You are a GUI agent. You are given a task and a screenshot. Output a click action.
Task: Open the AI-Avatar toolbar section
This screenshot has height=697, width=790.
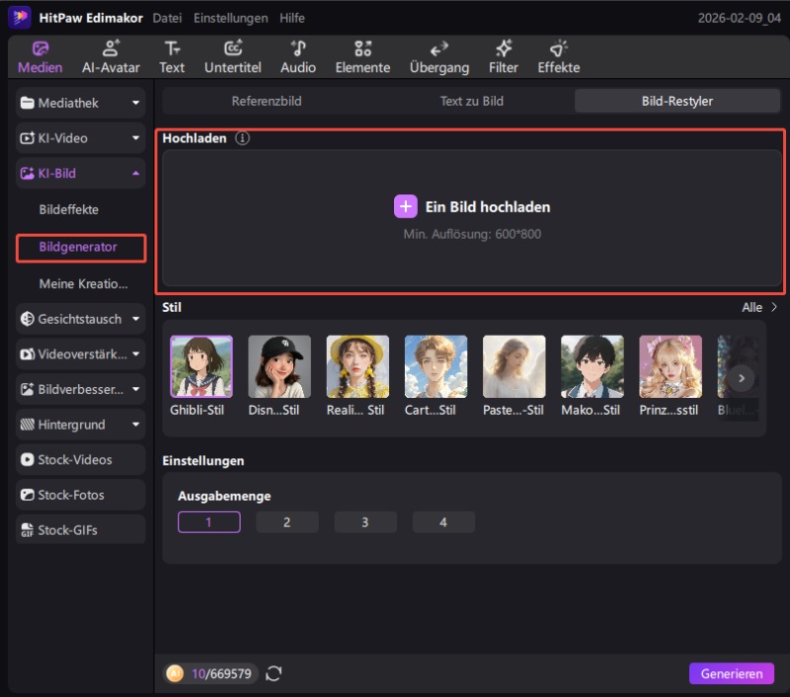(111, 57)
